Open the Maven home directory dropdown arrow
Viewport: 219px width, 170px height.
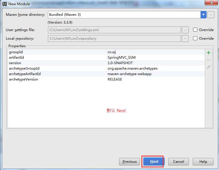(x=203, y=15)
